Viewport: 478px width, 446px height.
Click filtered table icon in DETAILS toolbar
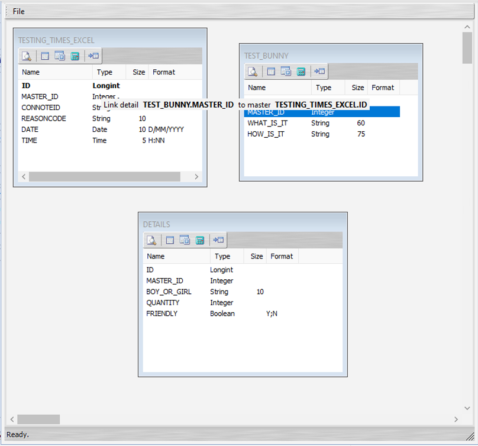click(x=185, y=240)
